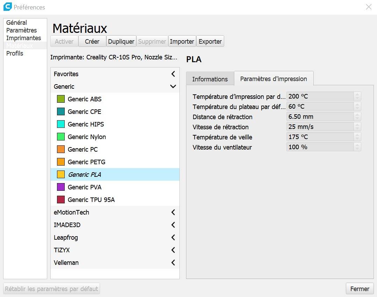Switch to the Informations tab
Viewport: 377px width, 297px height.
pyautogui.click(x=210, y=79)
